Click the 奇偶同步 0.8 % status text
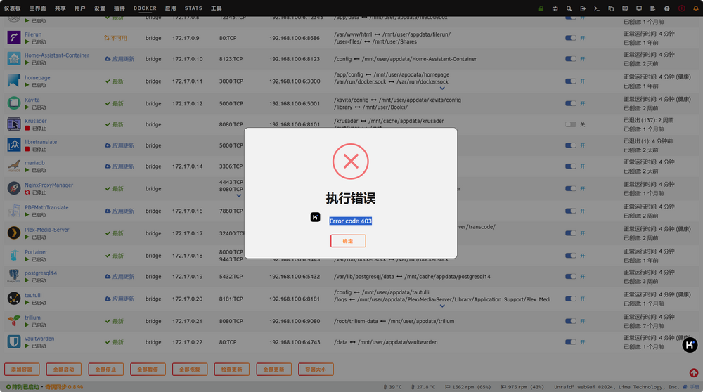Image resolution: width=703 pixels, height=392 pixels. (64, 387)
